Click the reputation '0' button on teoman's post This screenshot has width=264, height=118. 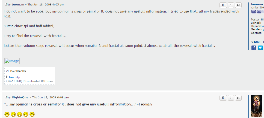pyautogui.click(x=223, y=5)
